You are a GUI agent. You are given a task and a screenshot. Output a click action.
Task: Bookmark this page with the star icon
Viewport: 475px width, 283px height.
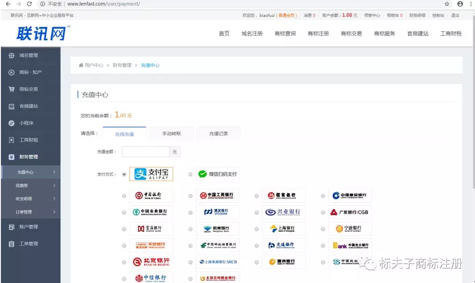(x=447, y=4)
